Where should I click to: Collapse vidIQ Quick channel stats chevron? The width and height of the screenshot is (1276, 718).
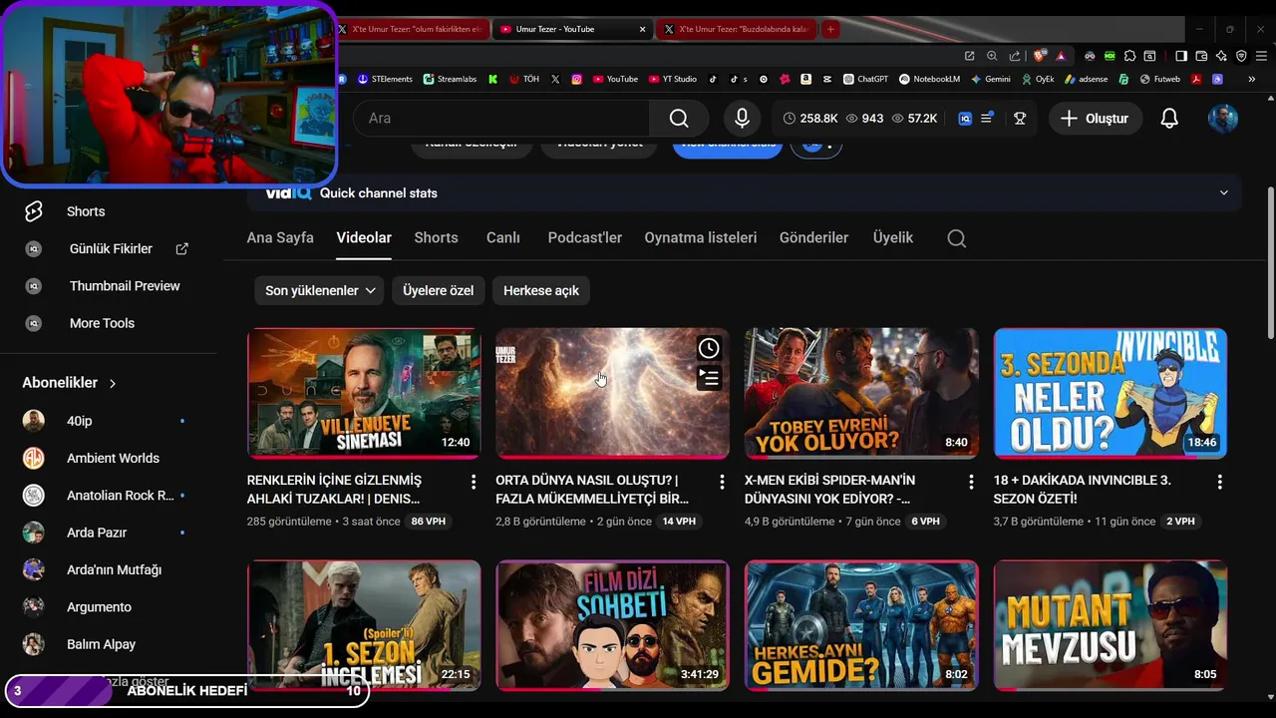[x=1223, y=192]
